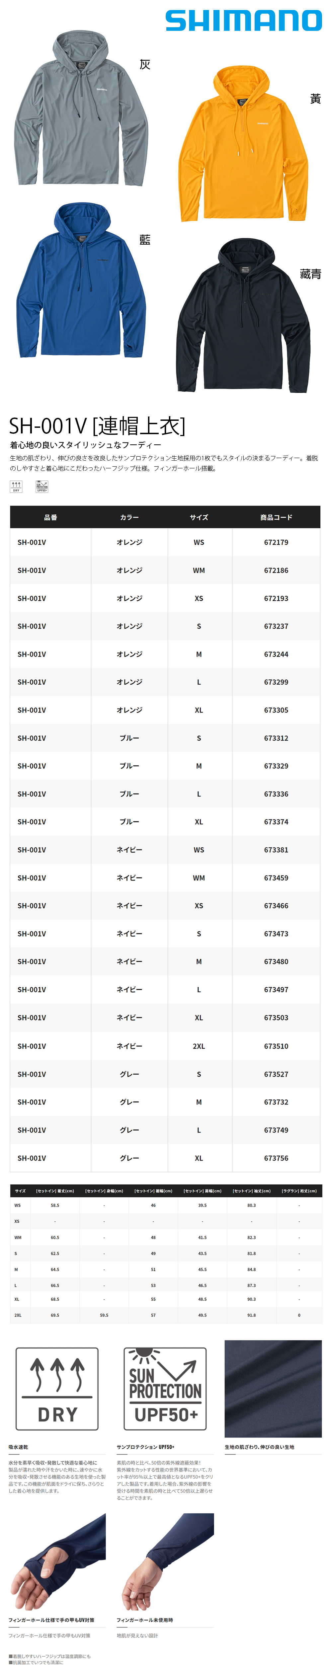The image size is (332, 1674).
Task: Click the SHIMANO logo at top
Action: pos(244,20)
